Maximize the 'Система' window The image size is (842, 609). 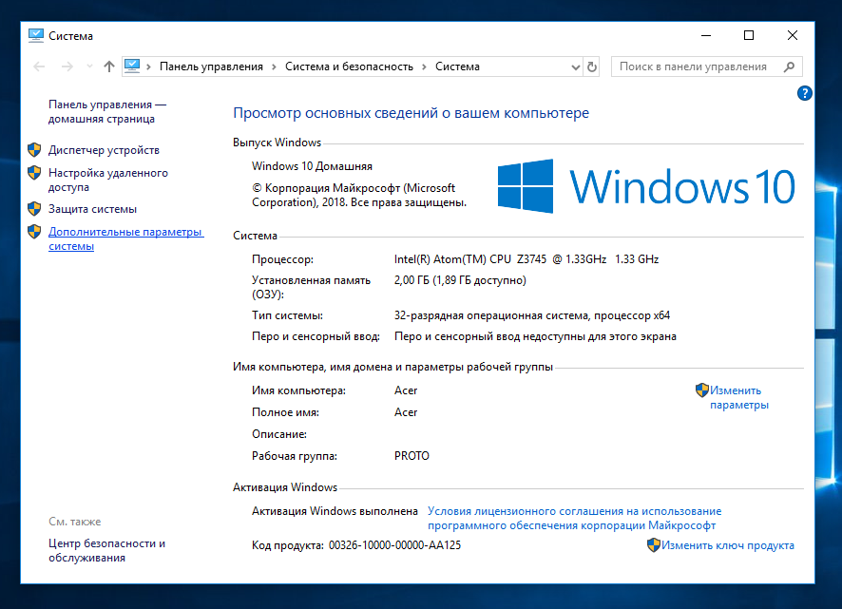pyautogui.click(x=749, y=35)
